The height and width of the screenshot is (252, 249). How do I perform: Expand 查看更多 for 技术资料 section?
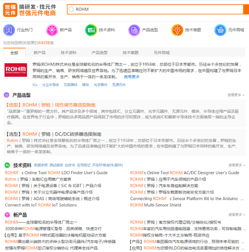(237, 165)
